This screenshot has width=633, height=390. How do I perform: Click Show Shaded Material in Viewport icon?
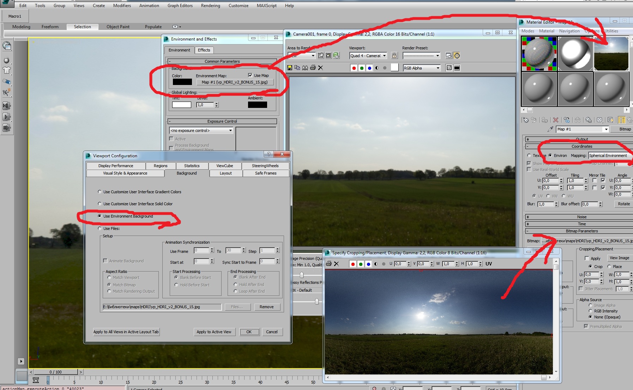pos(610,120)
